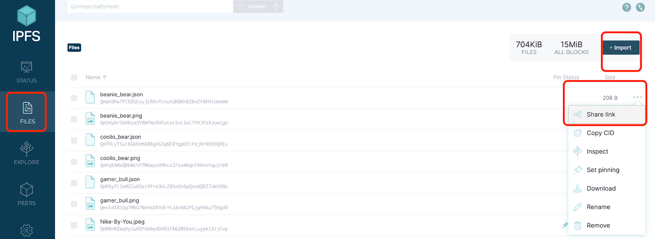Viewport: 655px width, 239px height.
Task: Click the beanie_bear.json document icon
Action: point(90,97)
